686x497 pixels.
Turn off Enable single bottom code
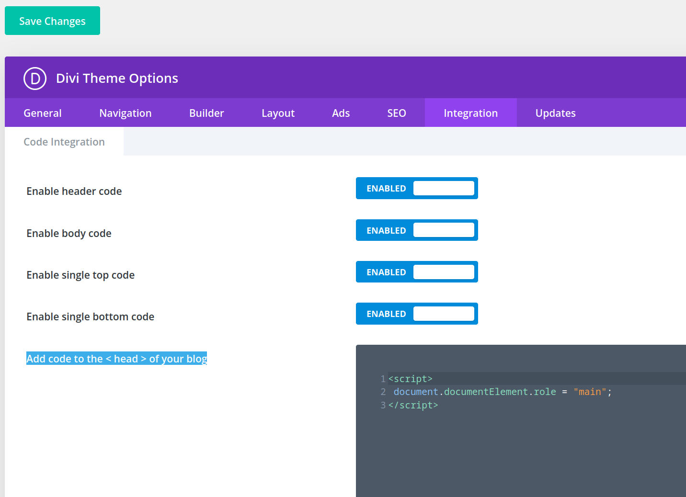click(417, 314)
